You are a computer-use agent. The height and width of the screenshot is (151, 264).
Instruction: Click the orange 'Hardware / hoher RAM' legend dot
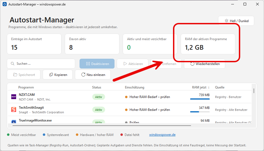[x=77, y=135]
